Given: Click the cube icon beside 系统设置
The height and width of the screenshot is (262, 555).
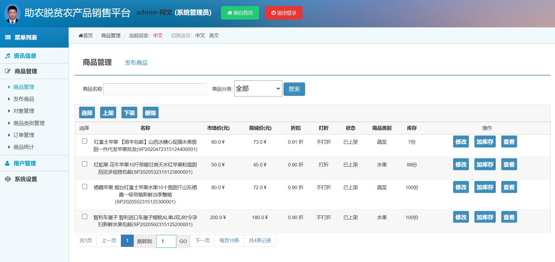Looking at the screenshot, I should (8, 179).
